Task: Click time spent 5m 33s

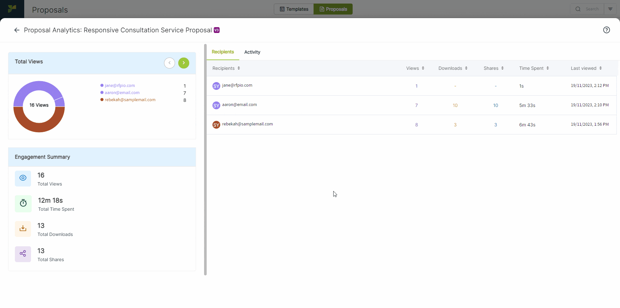Action: (x=527, y=105)
